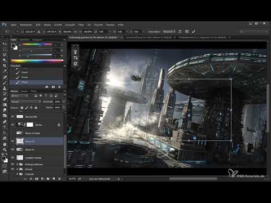Screen dimensions: 271x203
Task: Open the Bearbeiten menu
Action: pos(26,25)
